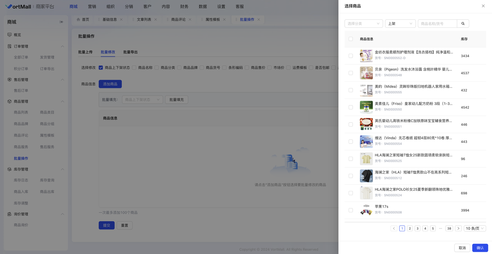Click the Midea robot vacuum product thumbnail
The width and height of the screenshot is (492, 254).
(x=366, y=90)
